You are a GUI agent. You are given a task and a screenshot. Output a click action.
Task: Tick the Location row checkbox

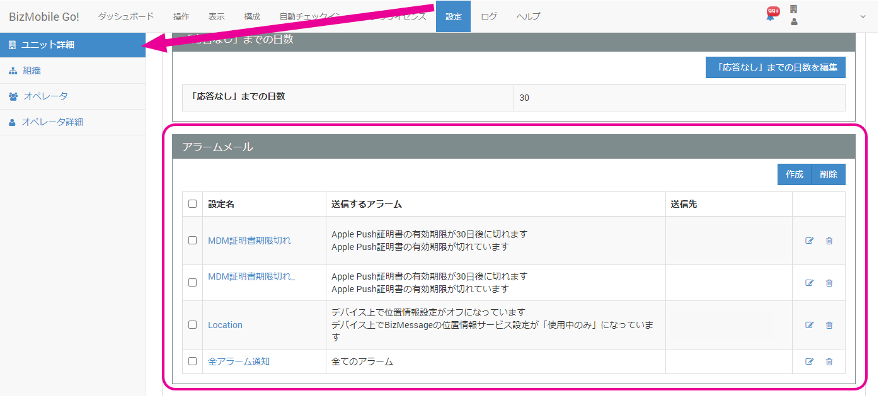click(193, 325)
